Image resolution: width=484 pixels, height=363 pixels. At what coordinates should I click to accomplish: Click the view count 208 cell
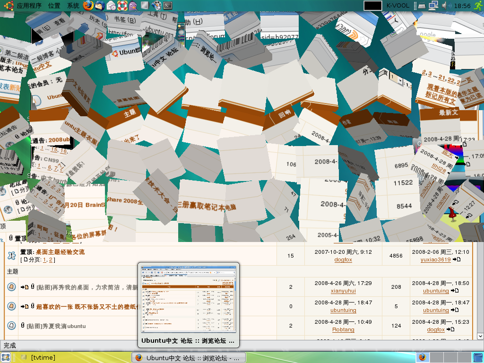pyautogui.click(x=396, y=287)
